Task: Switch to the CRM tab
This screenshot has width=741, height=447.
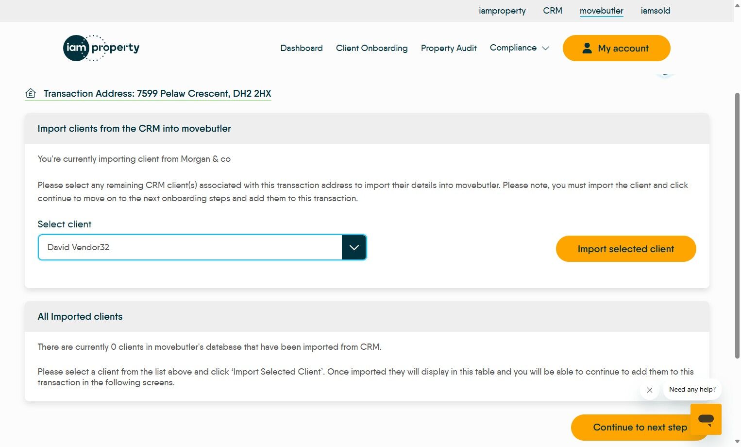Action: (553, 11)
